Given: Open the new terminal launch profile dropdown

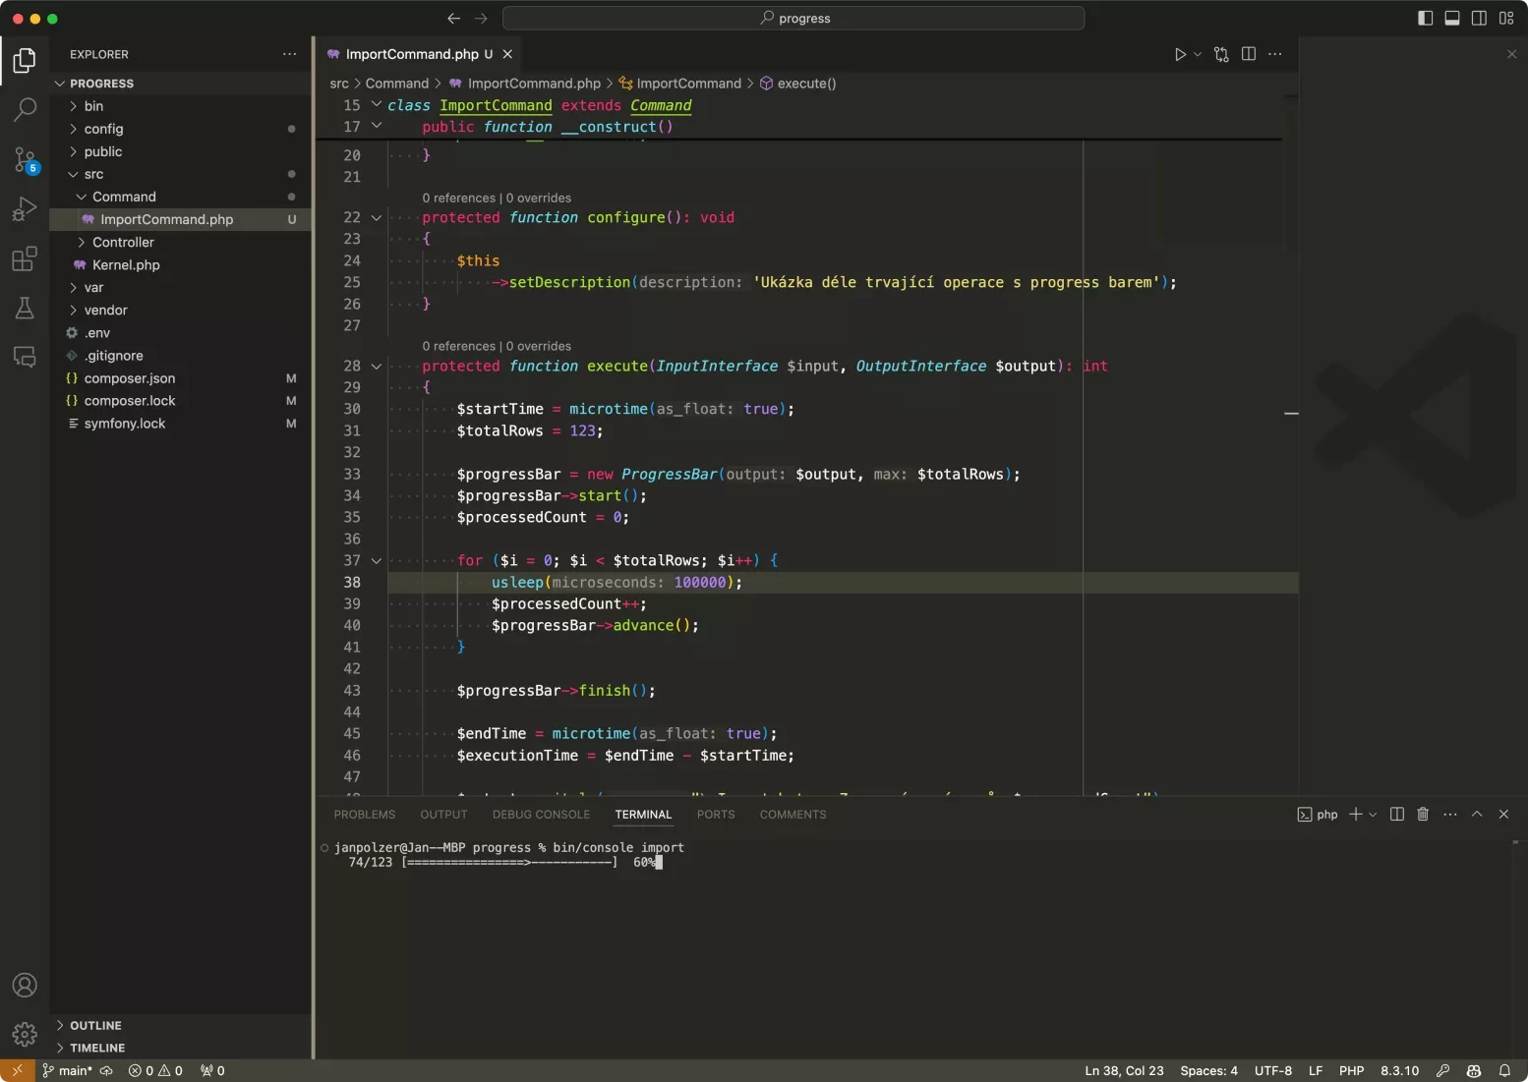Looking at the screenshot, I should coord(1373,814).
